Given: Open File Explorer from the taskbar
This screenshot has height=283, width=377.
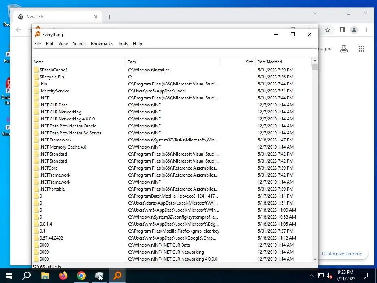Looking at the screenshot, I should (45, 276).
